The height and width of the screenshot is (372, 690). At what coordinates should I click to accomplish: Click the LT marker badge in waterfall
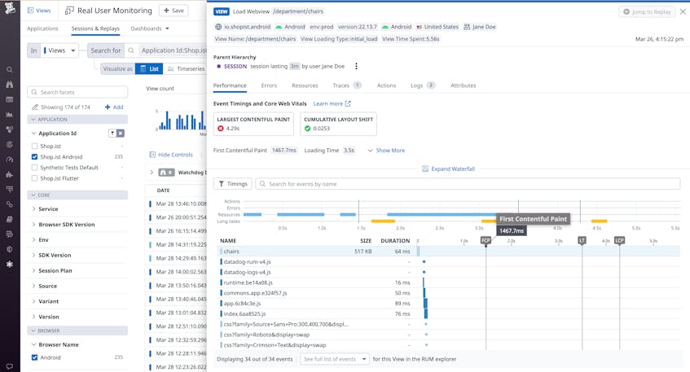pyautogui.click(x=582, y=240)
